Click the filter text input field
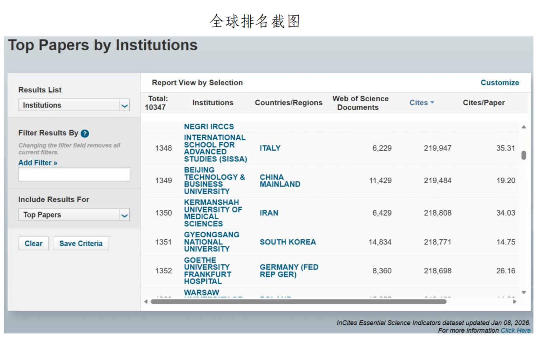The height and width of the screenshot is (337, 537). (74, 174)
